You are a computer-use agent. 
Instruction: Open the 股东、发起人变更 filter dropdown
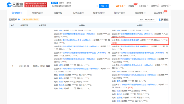[147, 20]
